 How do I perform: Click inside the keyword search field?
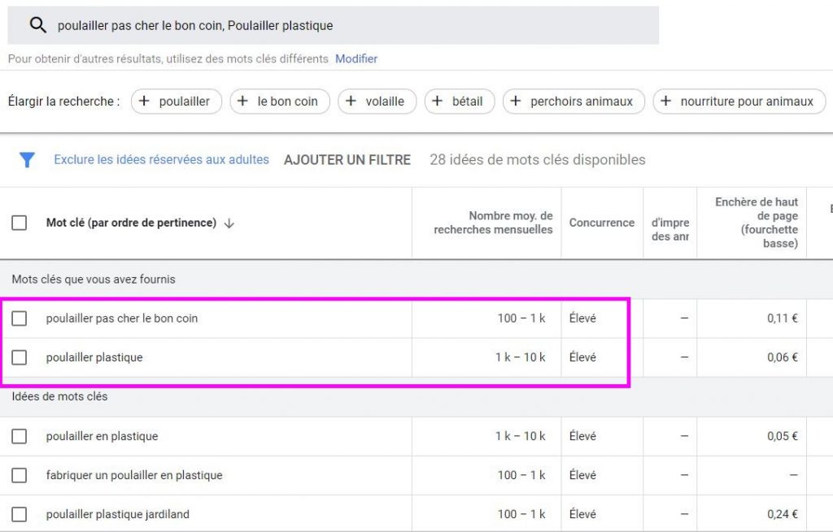tap(325, 25)
